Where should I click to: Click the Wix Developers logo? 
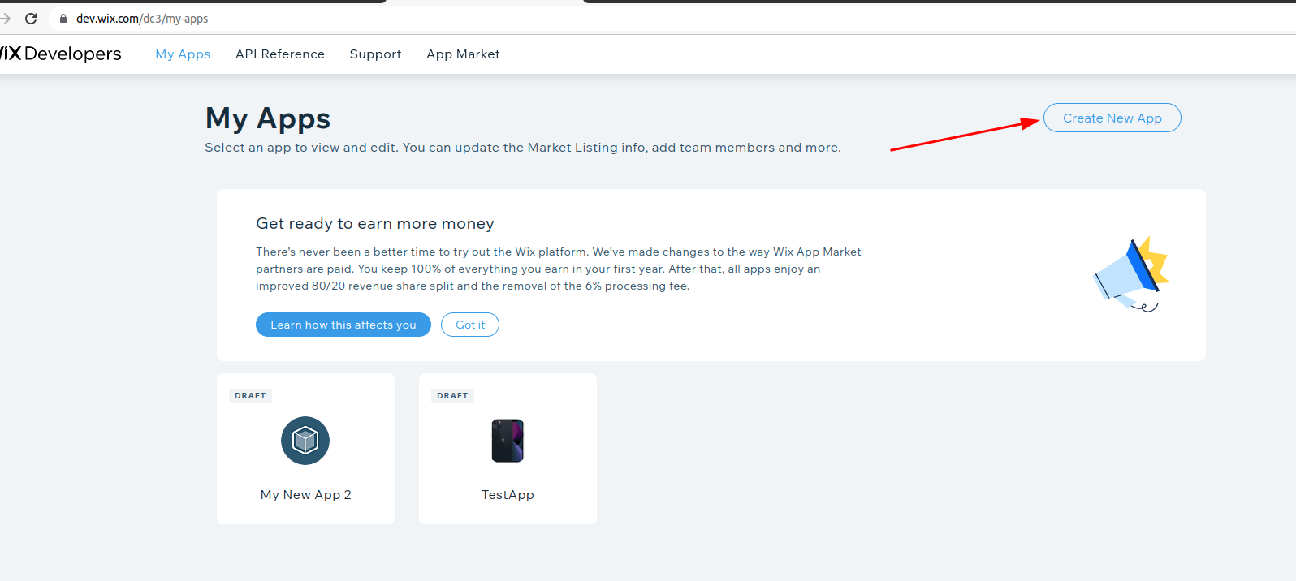[x=61, y=54]
